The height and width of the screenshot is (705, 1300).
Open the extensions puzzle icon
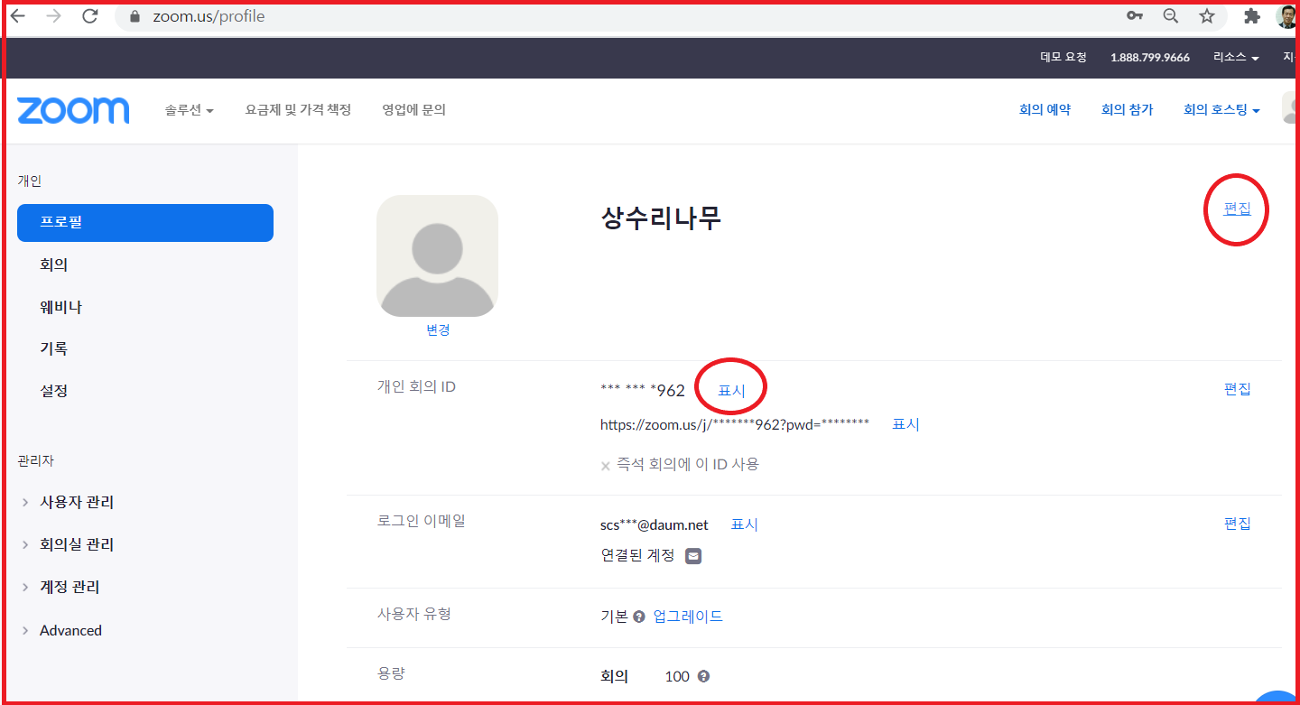click(1252, 16)
